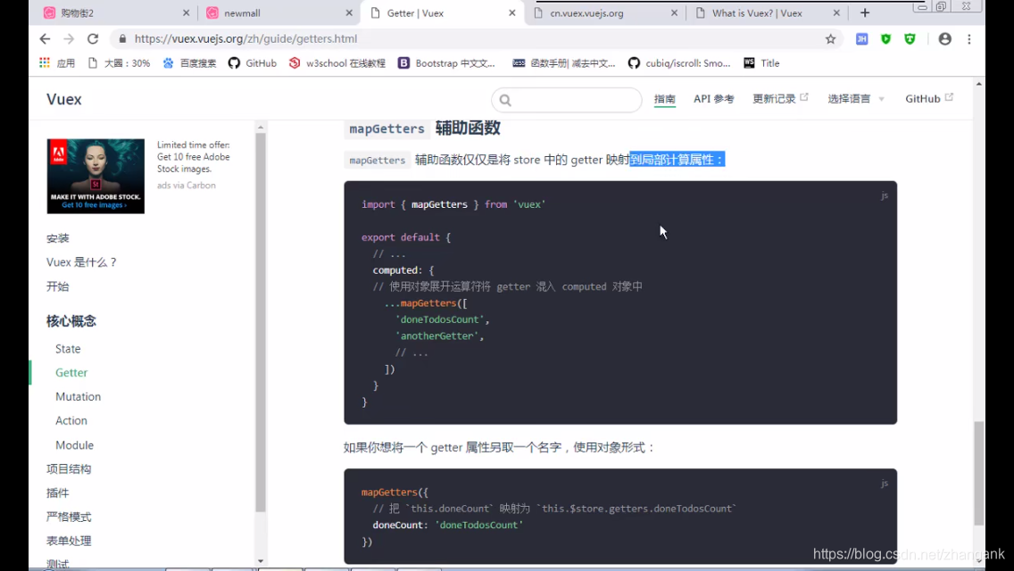Open the 指南 nav item
Image resolution: width=1014 pixels, height=571 pixels.
(x=664, y=99)
